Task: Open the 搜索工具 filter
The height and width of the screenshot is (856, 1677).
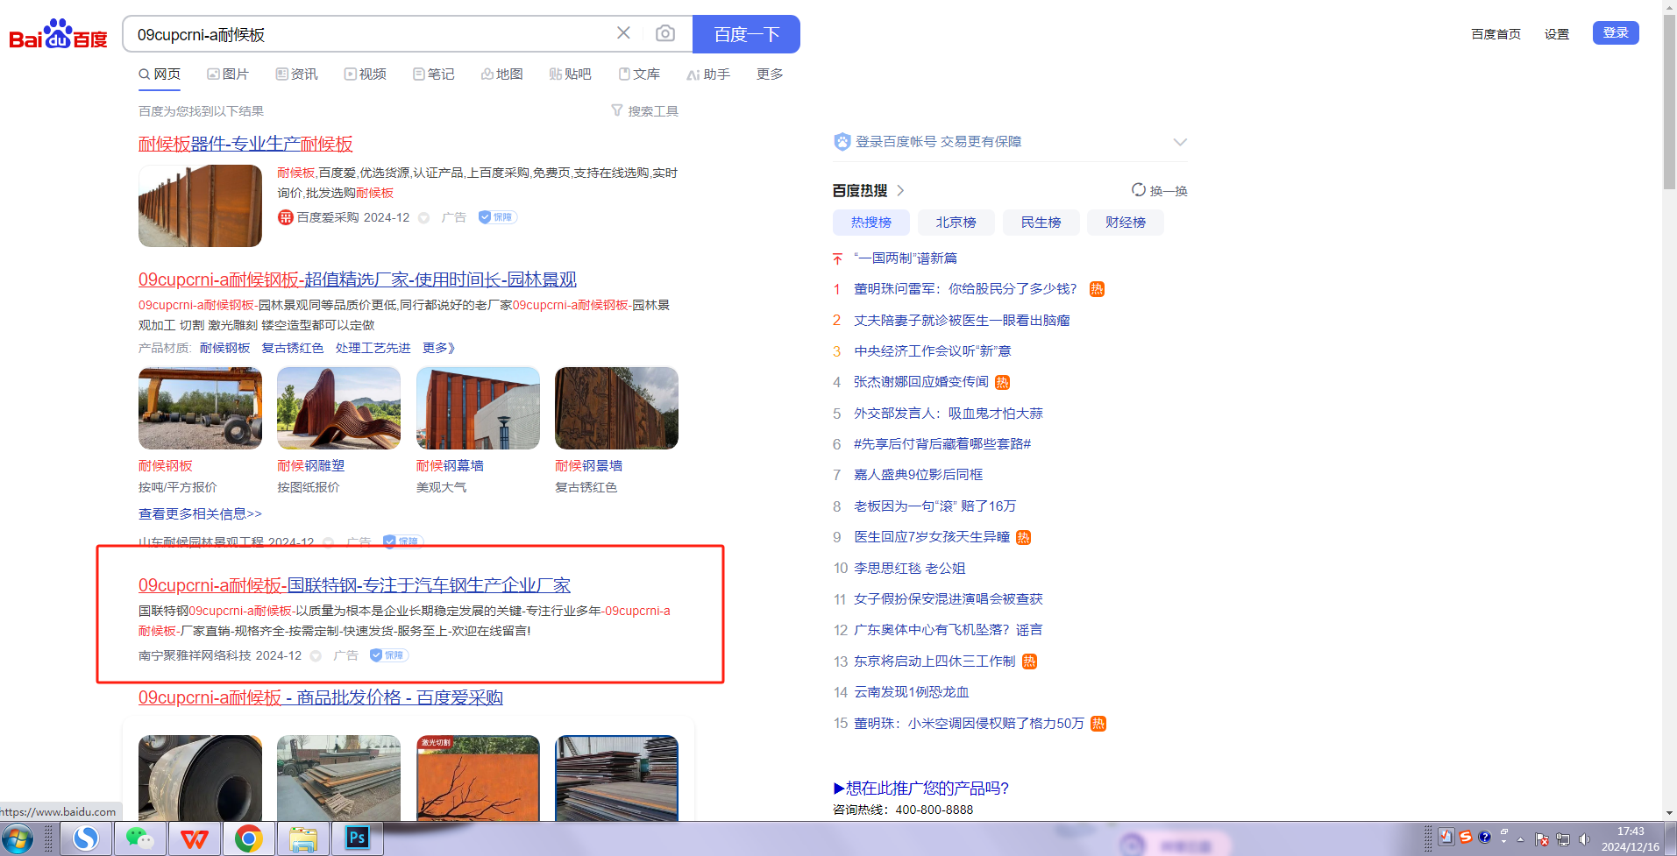Action: coord(645,111)
